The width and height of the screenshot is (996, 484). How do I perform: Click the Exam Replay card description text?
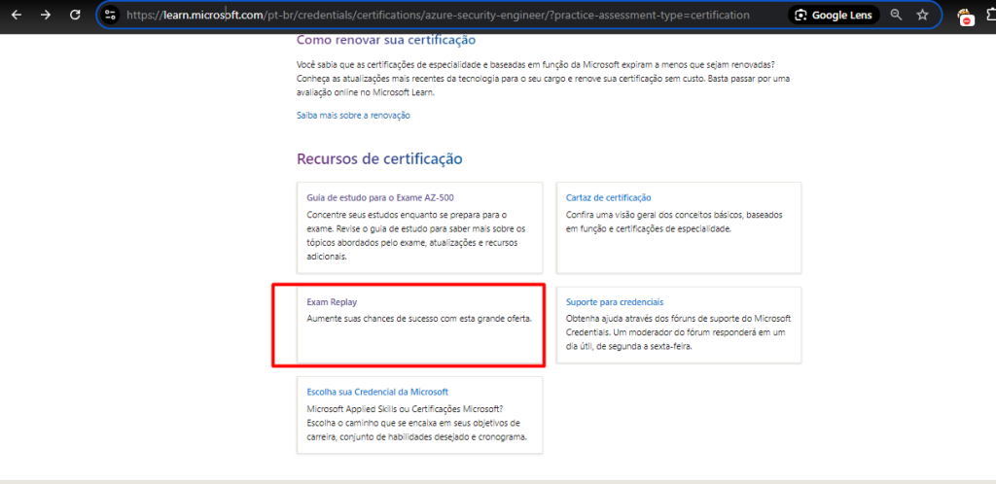point(419,318)
